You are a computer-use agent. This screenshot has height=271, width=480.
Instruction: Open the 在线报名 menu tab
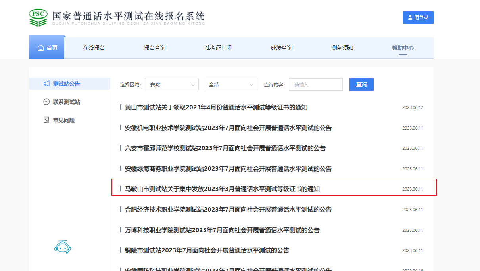[94, 48]
